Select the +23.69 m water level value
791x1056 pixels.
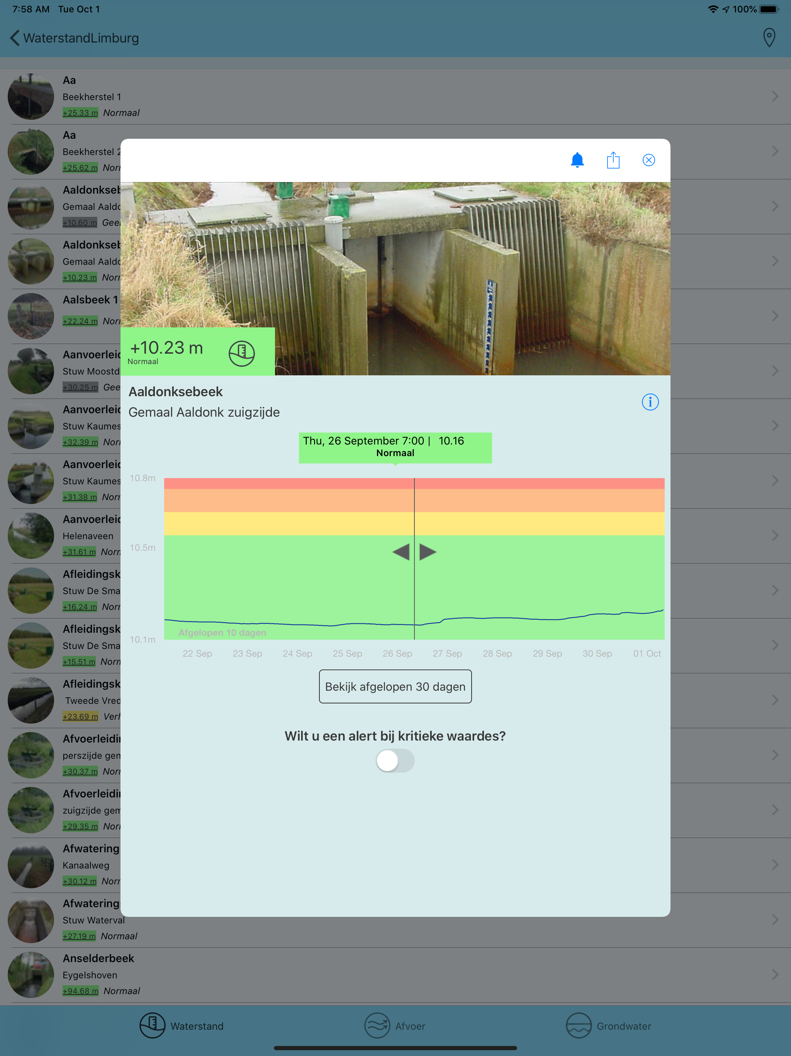coord(80,717)
